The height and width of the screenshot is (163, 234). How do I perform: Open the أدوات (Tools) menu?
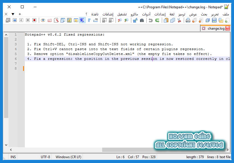click(x=146, y=14)
